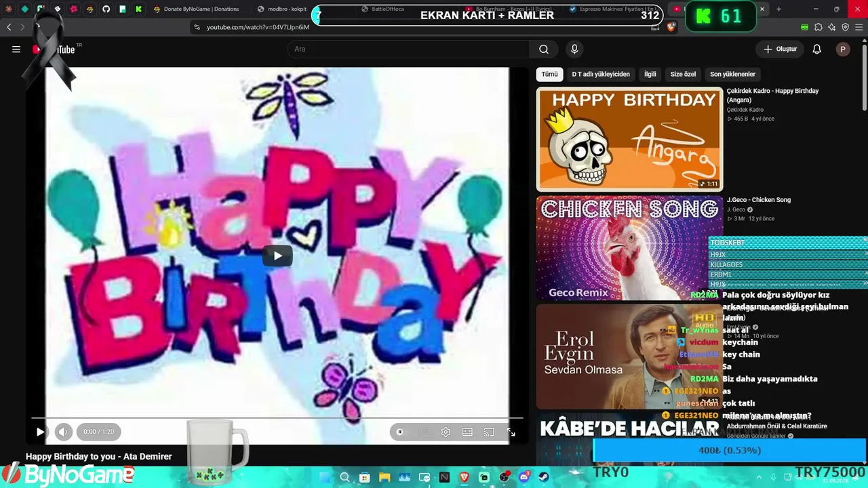This screenshot has height=488, width=868.
Task: Open the GitHub pinned tab
Action: [106, 9]
